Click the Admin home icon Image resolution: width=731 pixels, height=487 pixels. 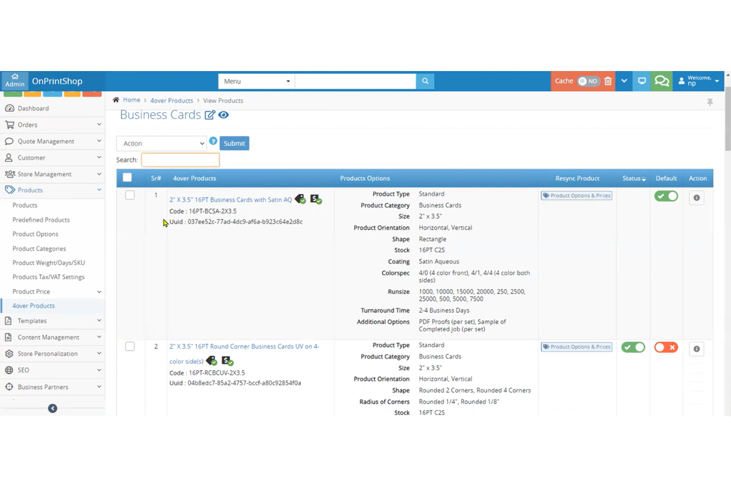pos(15,80)
